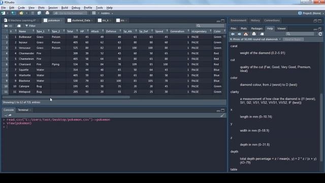Open the Tools menu
Image resolution: width=325 pixels, height=183 pixels.
pos(99,8)
